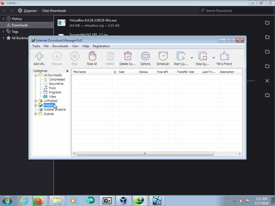
Task: Select the Video category
Action: (x=52, y=97)
